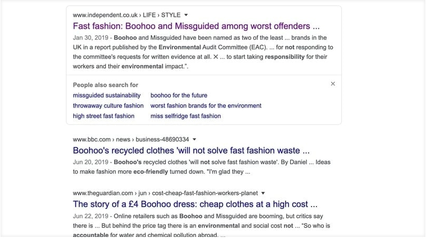Click the Jun 20, 2019 snippet date
The image size is (427, 238).
click(x=91, y=162)
